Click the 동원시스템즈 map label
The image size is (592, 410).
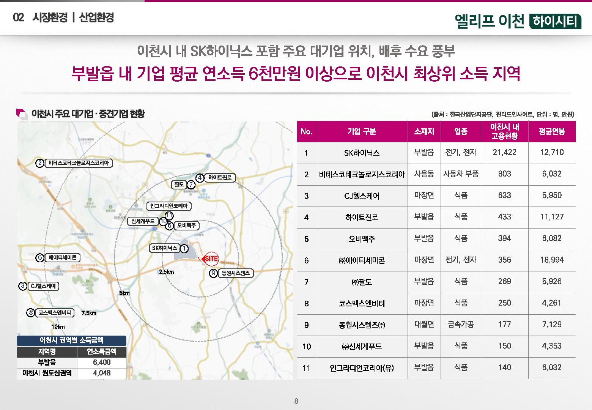(x=236, y=273)
